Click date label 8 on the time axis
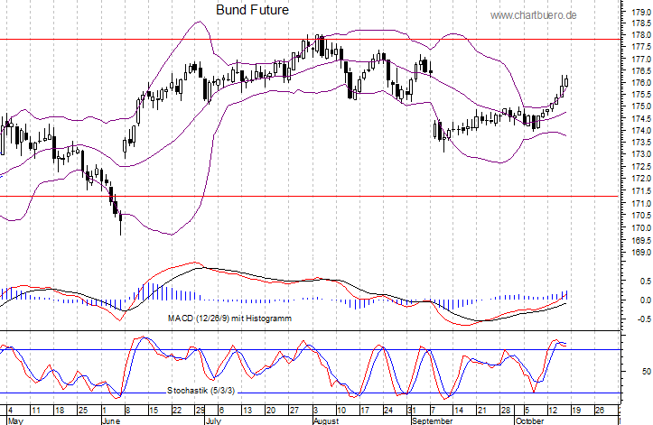The width and height of the screenshot is (653, 425). 128,411
